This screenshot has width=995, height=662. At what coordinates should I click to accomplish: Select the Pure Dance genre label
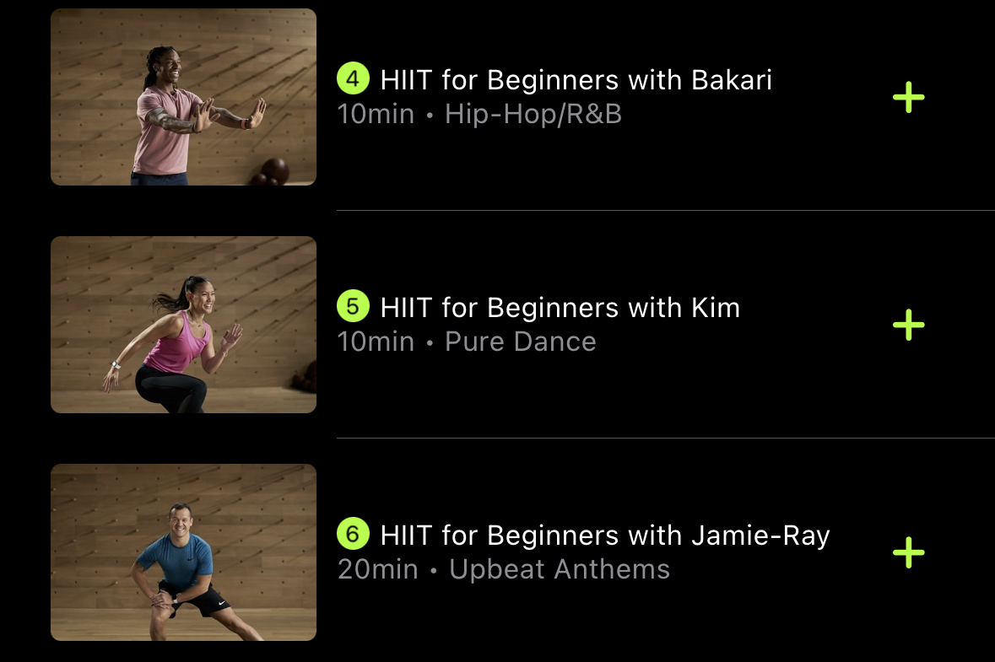point(521,342)
